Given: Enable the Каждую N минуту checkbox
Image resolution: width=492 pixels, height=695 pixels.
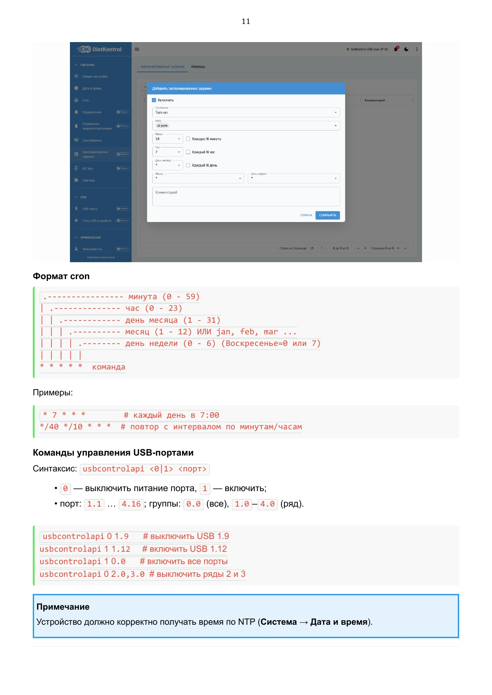Looking at the screenshot, I should click(x=188, y=139).
